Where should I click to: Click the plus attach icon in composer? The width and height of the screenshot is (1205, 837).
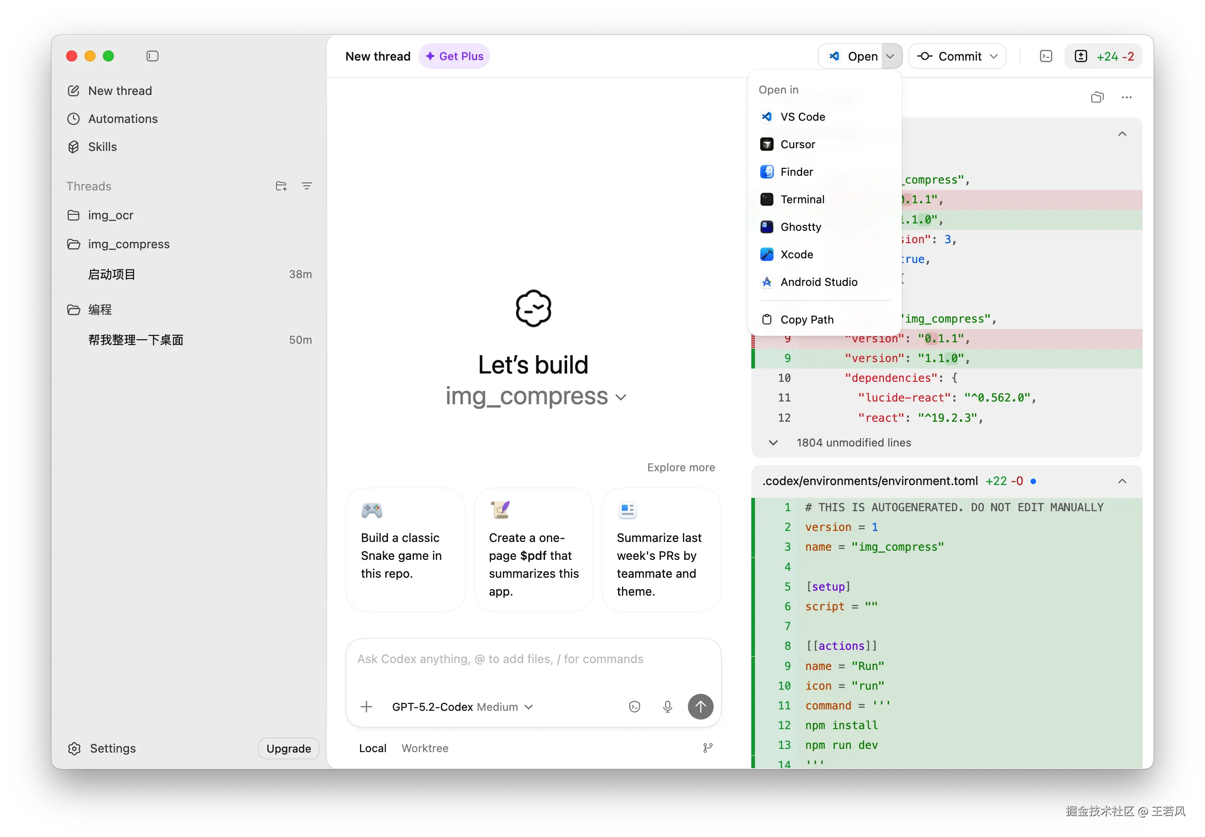(x=366, y=707)
